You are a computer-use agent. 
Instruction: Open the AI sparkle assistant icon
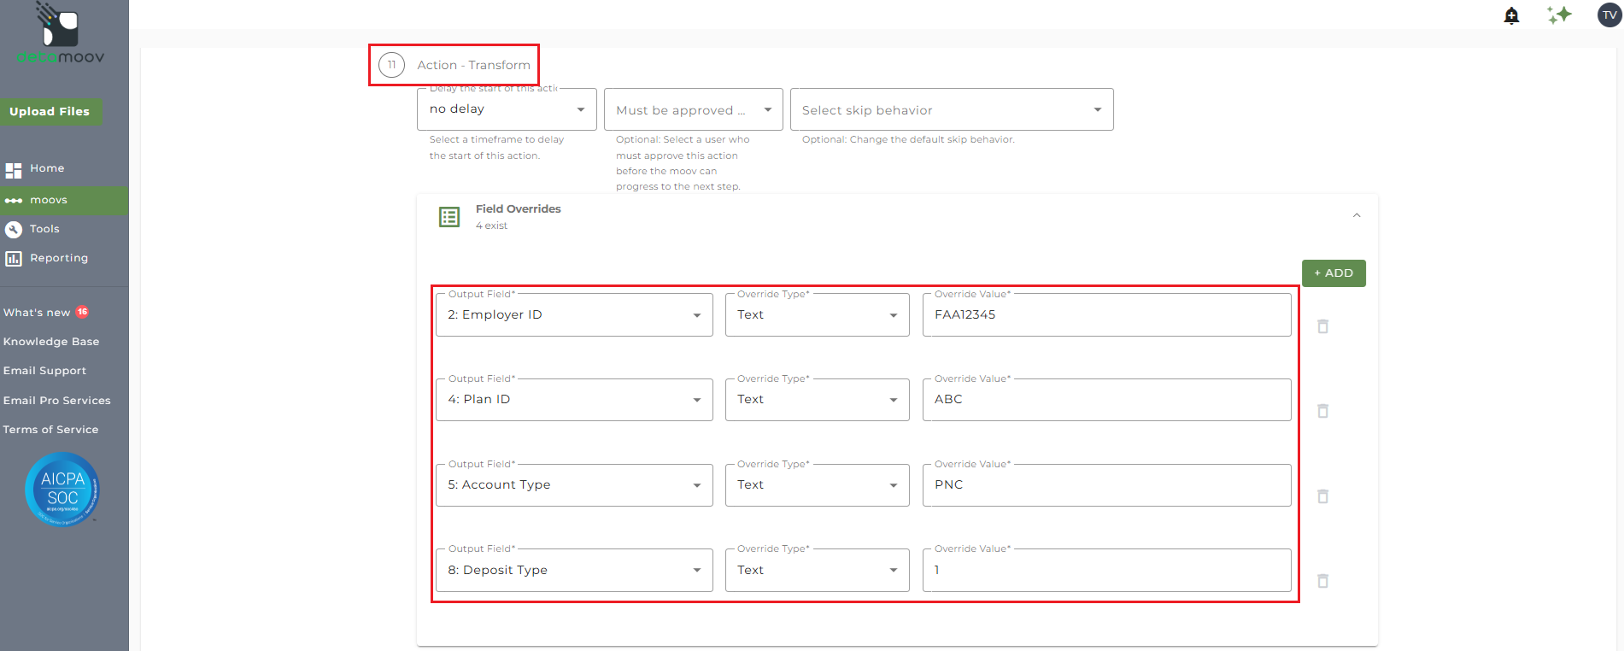click(x=1559, y=15)
